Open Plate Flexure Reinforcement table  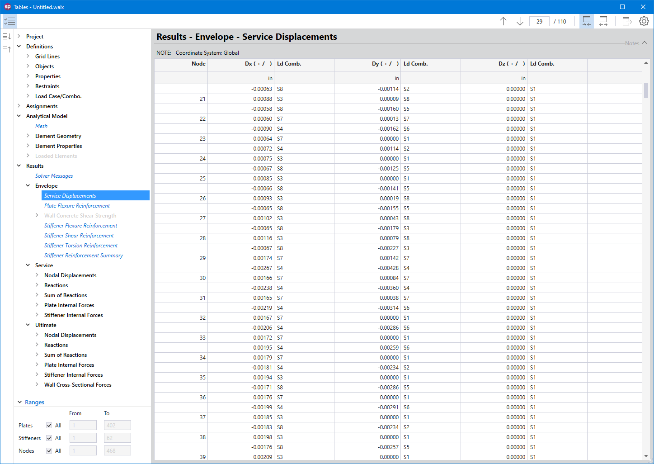77,206
